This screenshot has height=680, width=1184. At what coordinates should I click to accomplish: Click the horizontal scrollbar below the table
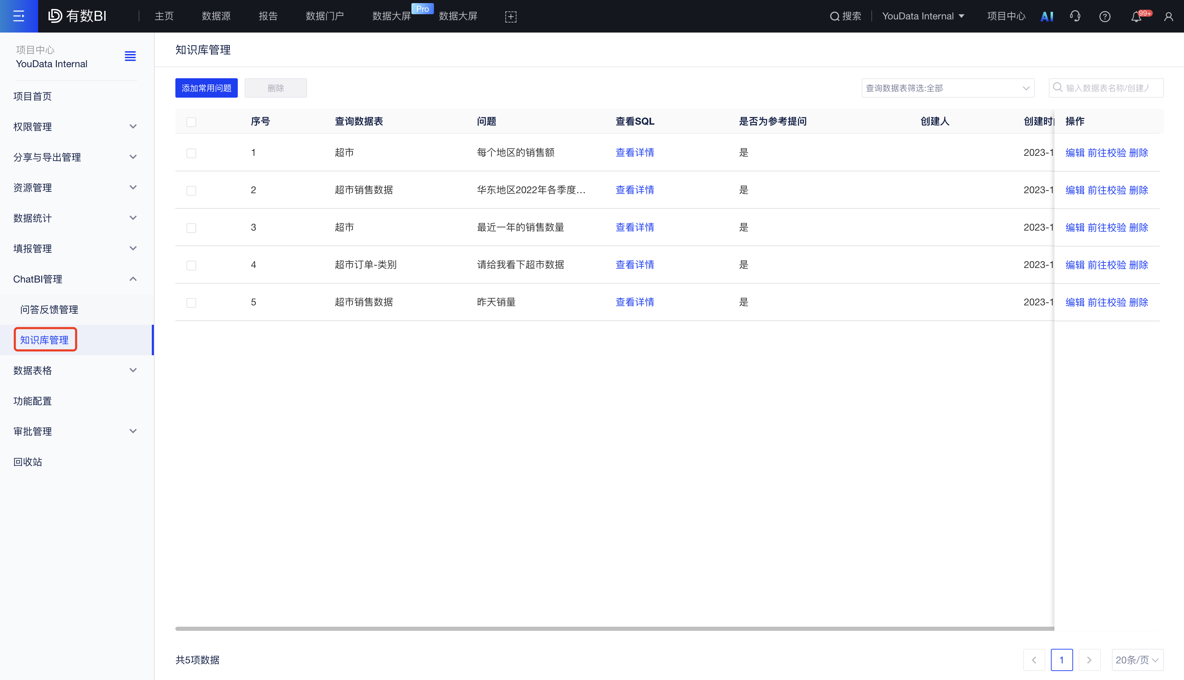[614, 629]
